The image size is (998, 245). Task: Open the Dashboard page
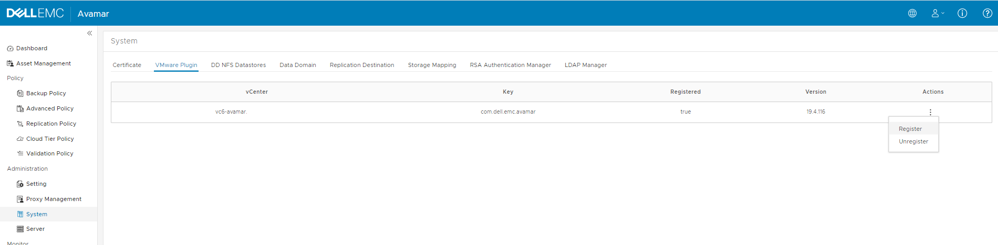(32, 48)
